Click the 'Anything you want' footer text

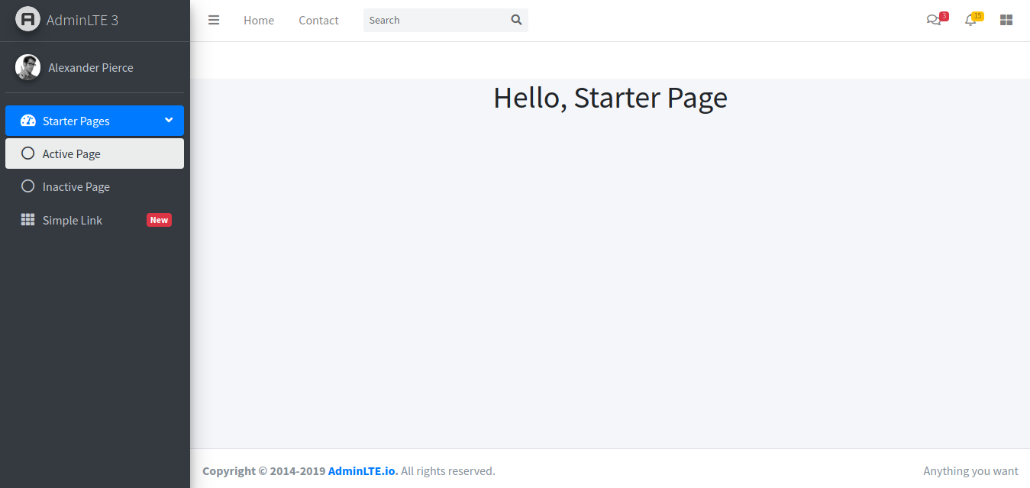tap(970, 471)
